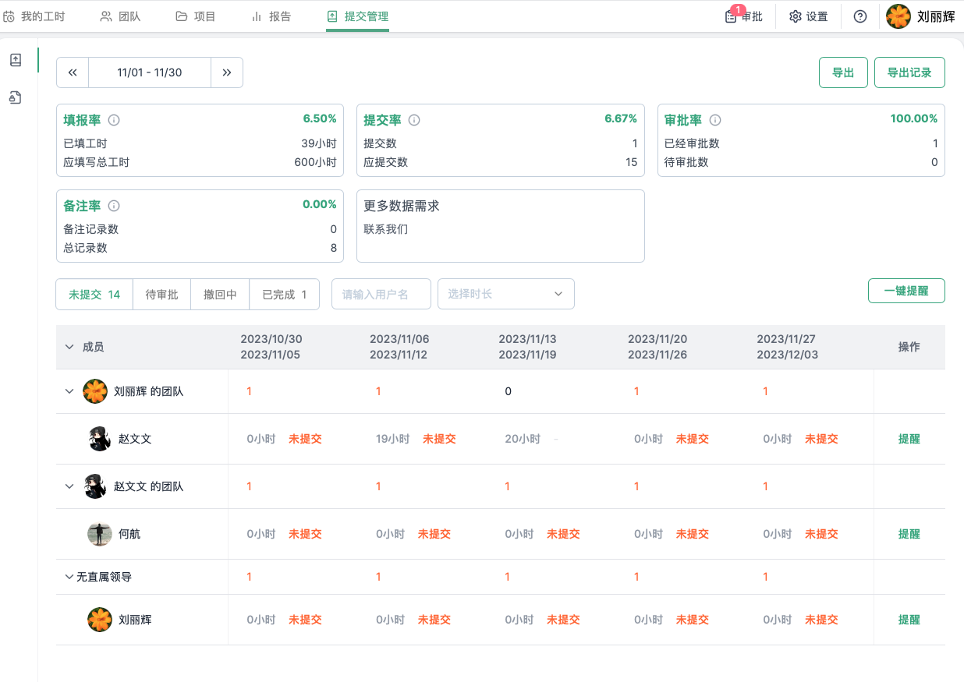964x682 pixels.
Task: Click the approval icon with notification badge
Action: pyautogui.click(x=732, y=16)
